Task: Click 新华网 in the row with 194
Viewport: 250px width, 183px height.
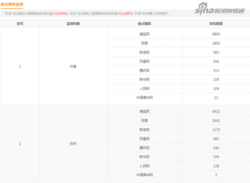Action: click(145, 157)
